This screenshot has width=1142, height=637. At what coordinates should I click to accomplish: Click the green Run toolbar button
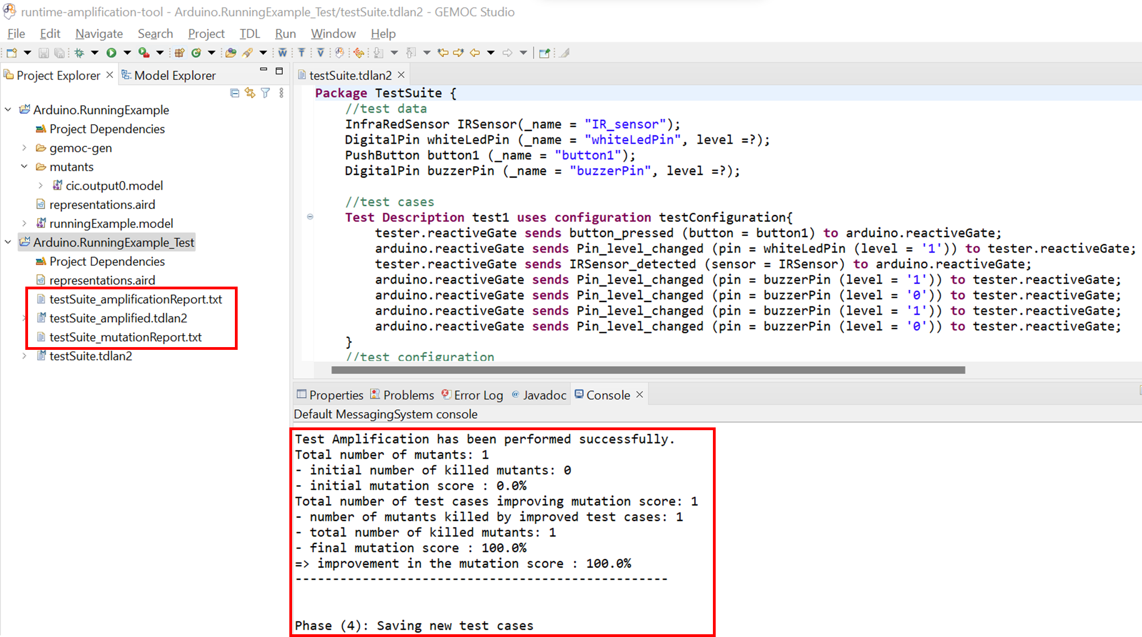pos(112,53)
